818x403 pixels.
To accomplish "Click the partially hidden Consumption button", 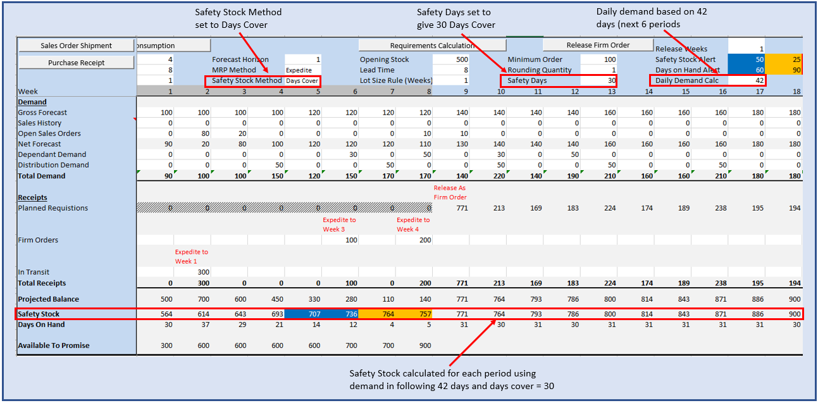I will coord(173,46).
